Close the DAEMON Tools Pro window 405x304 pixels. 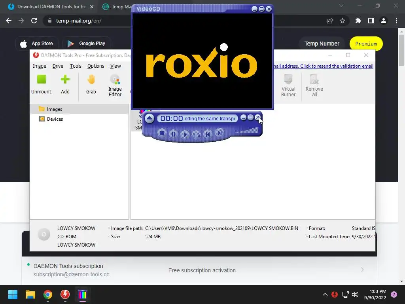pos(366,55)
